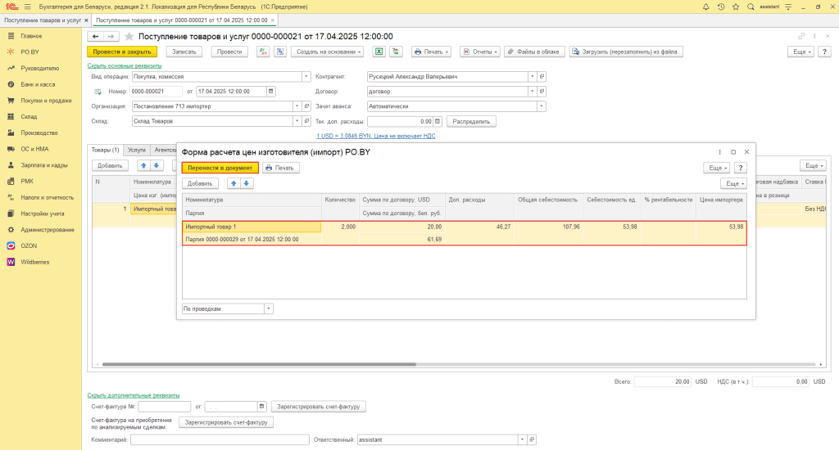
Task: Open Организация record with open-form icon
Action: [306, 106]
